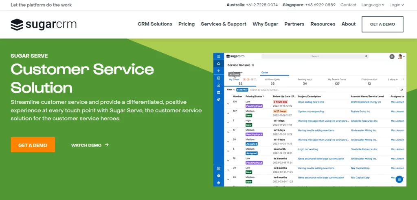Expand the 2 More tabs dropdown

tap(393, 80)
